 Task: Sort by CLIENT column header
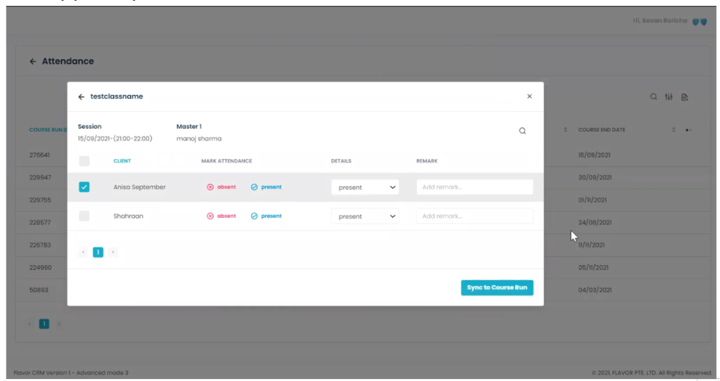click(122, 161)
